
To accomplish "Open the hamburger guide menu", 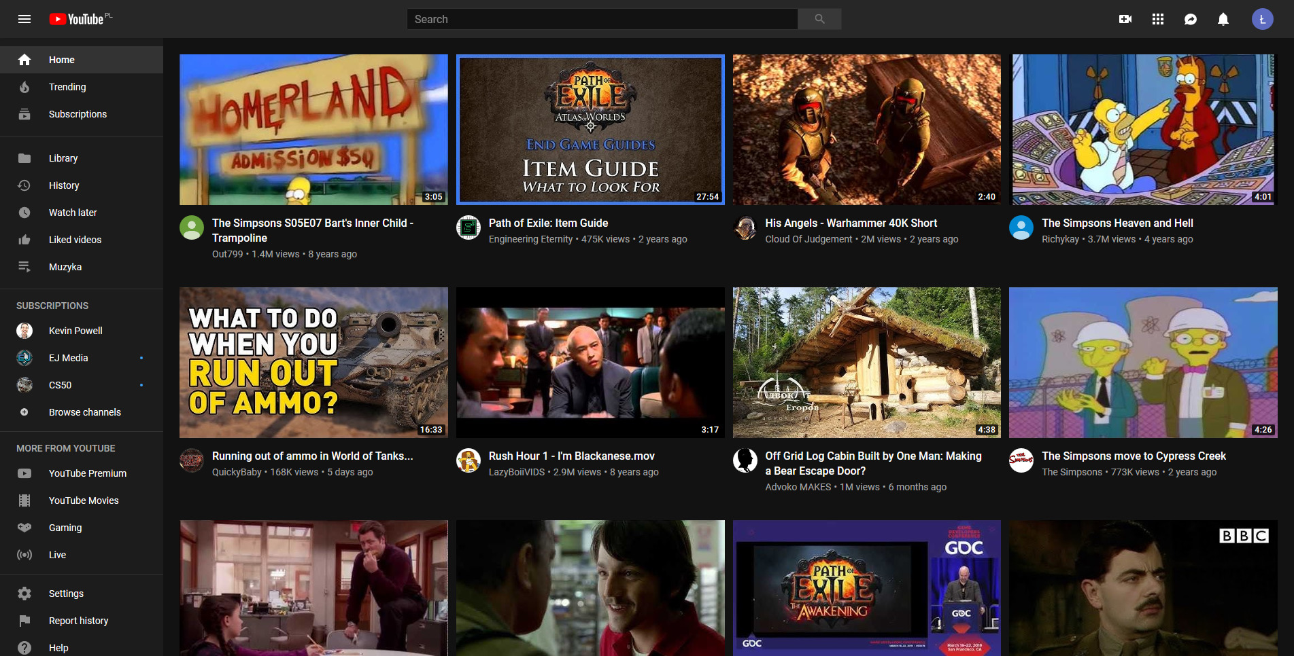I will (x=24, y=19).
